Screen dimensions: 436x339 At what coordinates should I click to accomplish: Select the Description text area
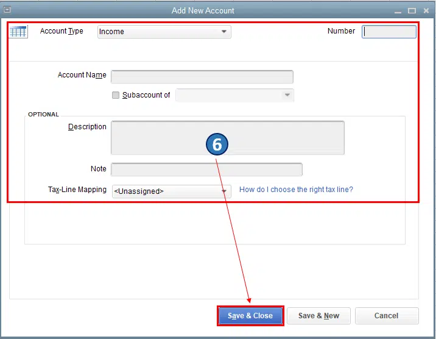click(x=228, y=138)
